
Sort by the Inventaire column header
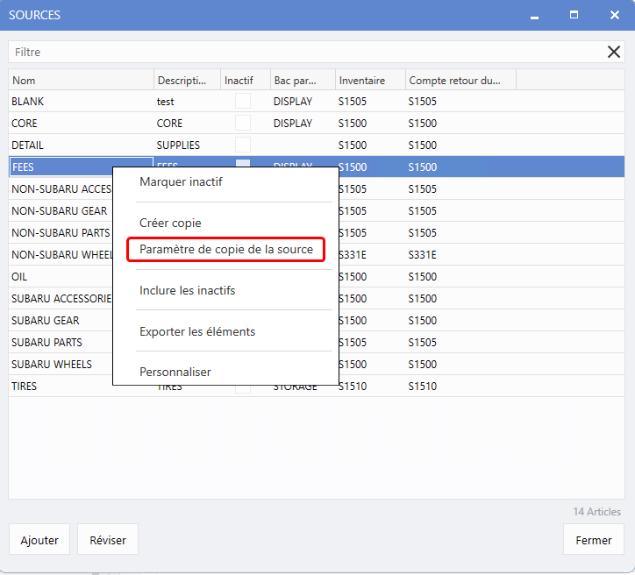coord(369,81)
